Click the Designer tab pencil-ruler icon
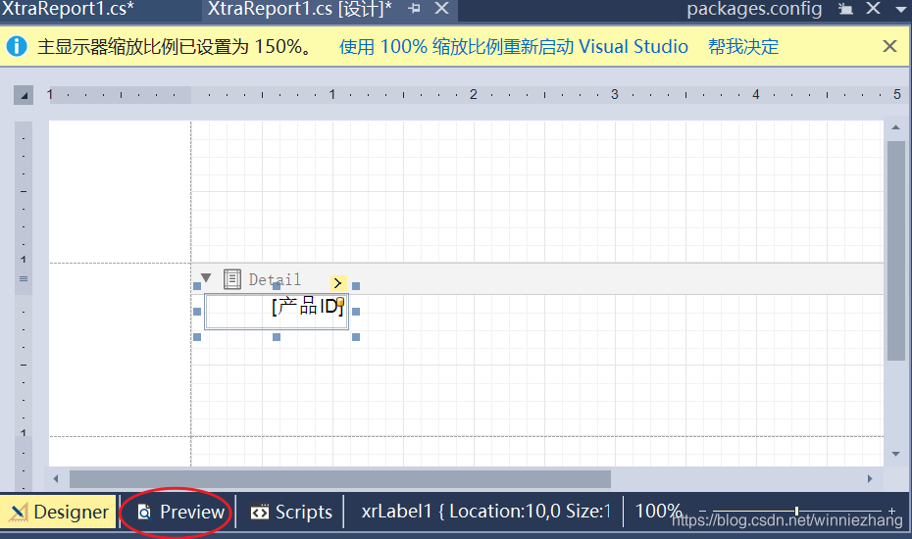 18,512
